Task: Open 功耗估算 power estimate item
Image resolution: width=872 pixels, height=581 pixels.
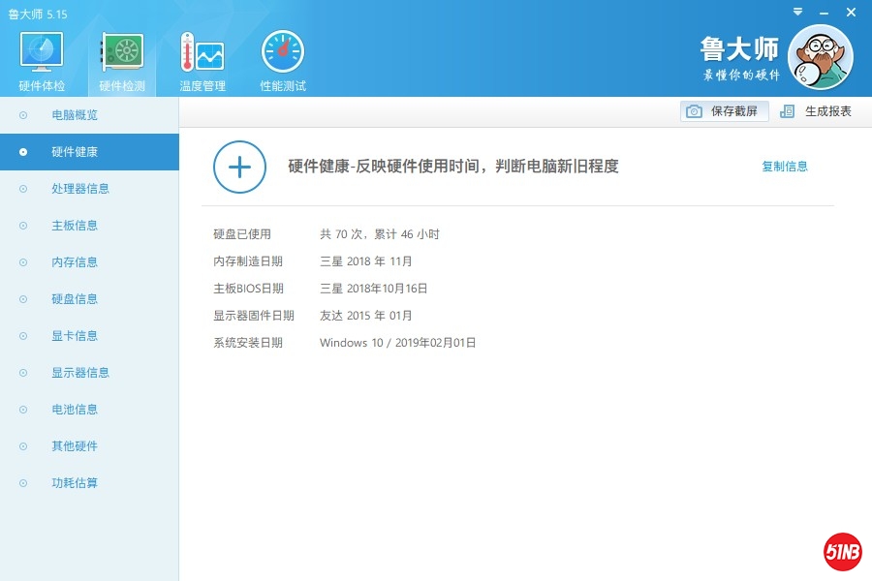Action: pos(75,483)
